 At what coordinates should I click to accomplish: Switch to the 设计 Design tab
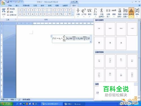(74, 6)
